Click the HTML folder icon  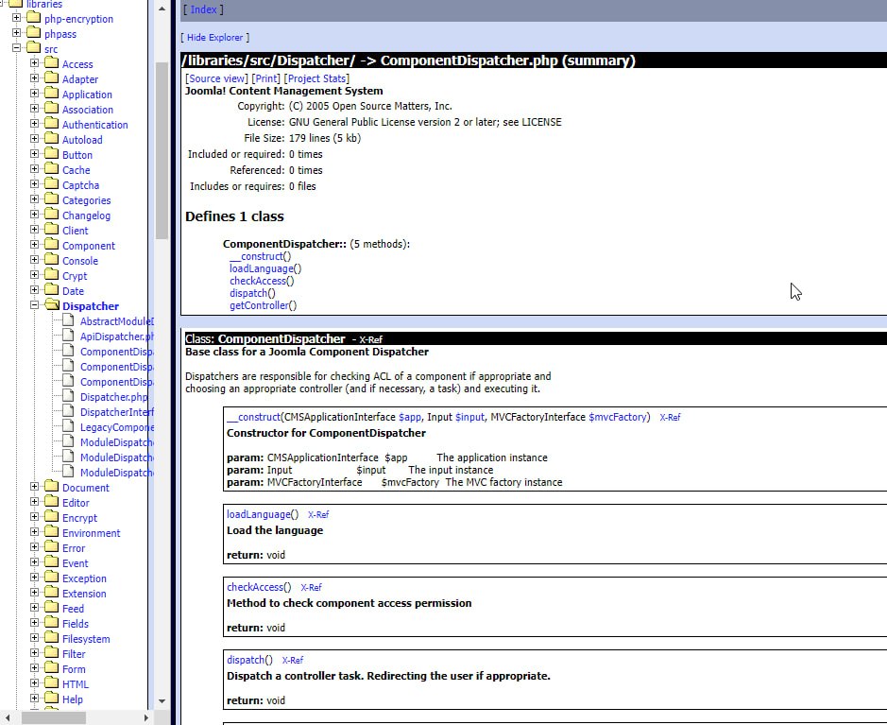pyautogui.click(x=51, y=683)
